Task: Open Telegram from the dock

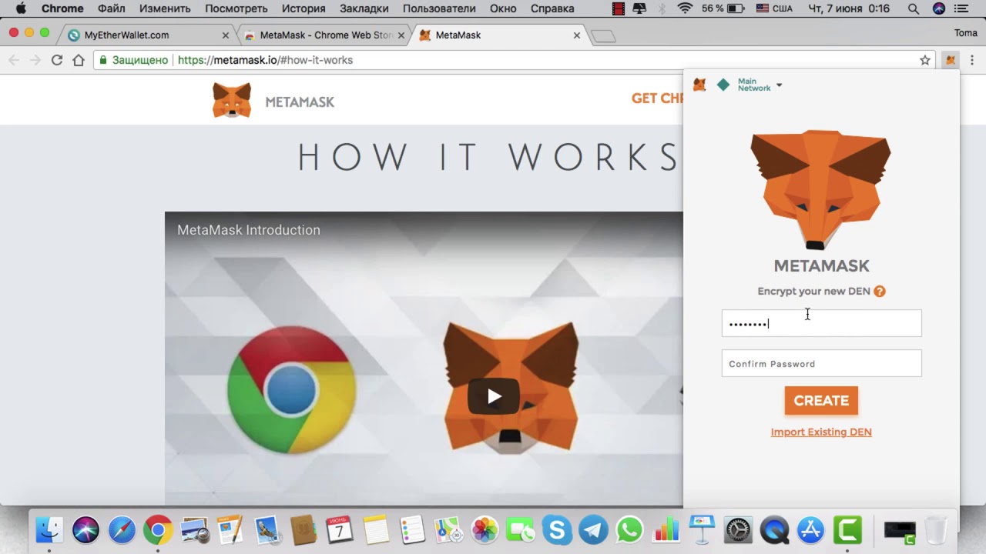Action: click(x=593, y=530)
